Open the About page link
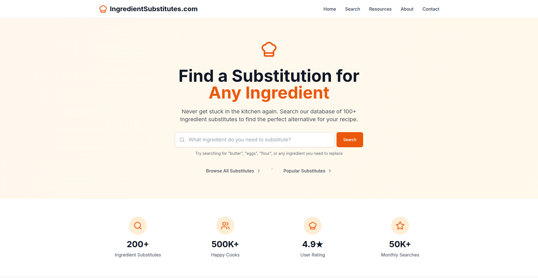538x278 pixels. tap(407, 9)
